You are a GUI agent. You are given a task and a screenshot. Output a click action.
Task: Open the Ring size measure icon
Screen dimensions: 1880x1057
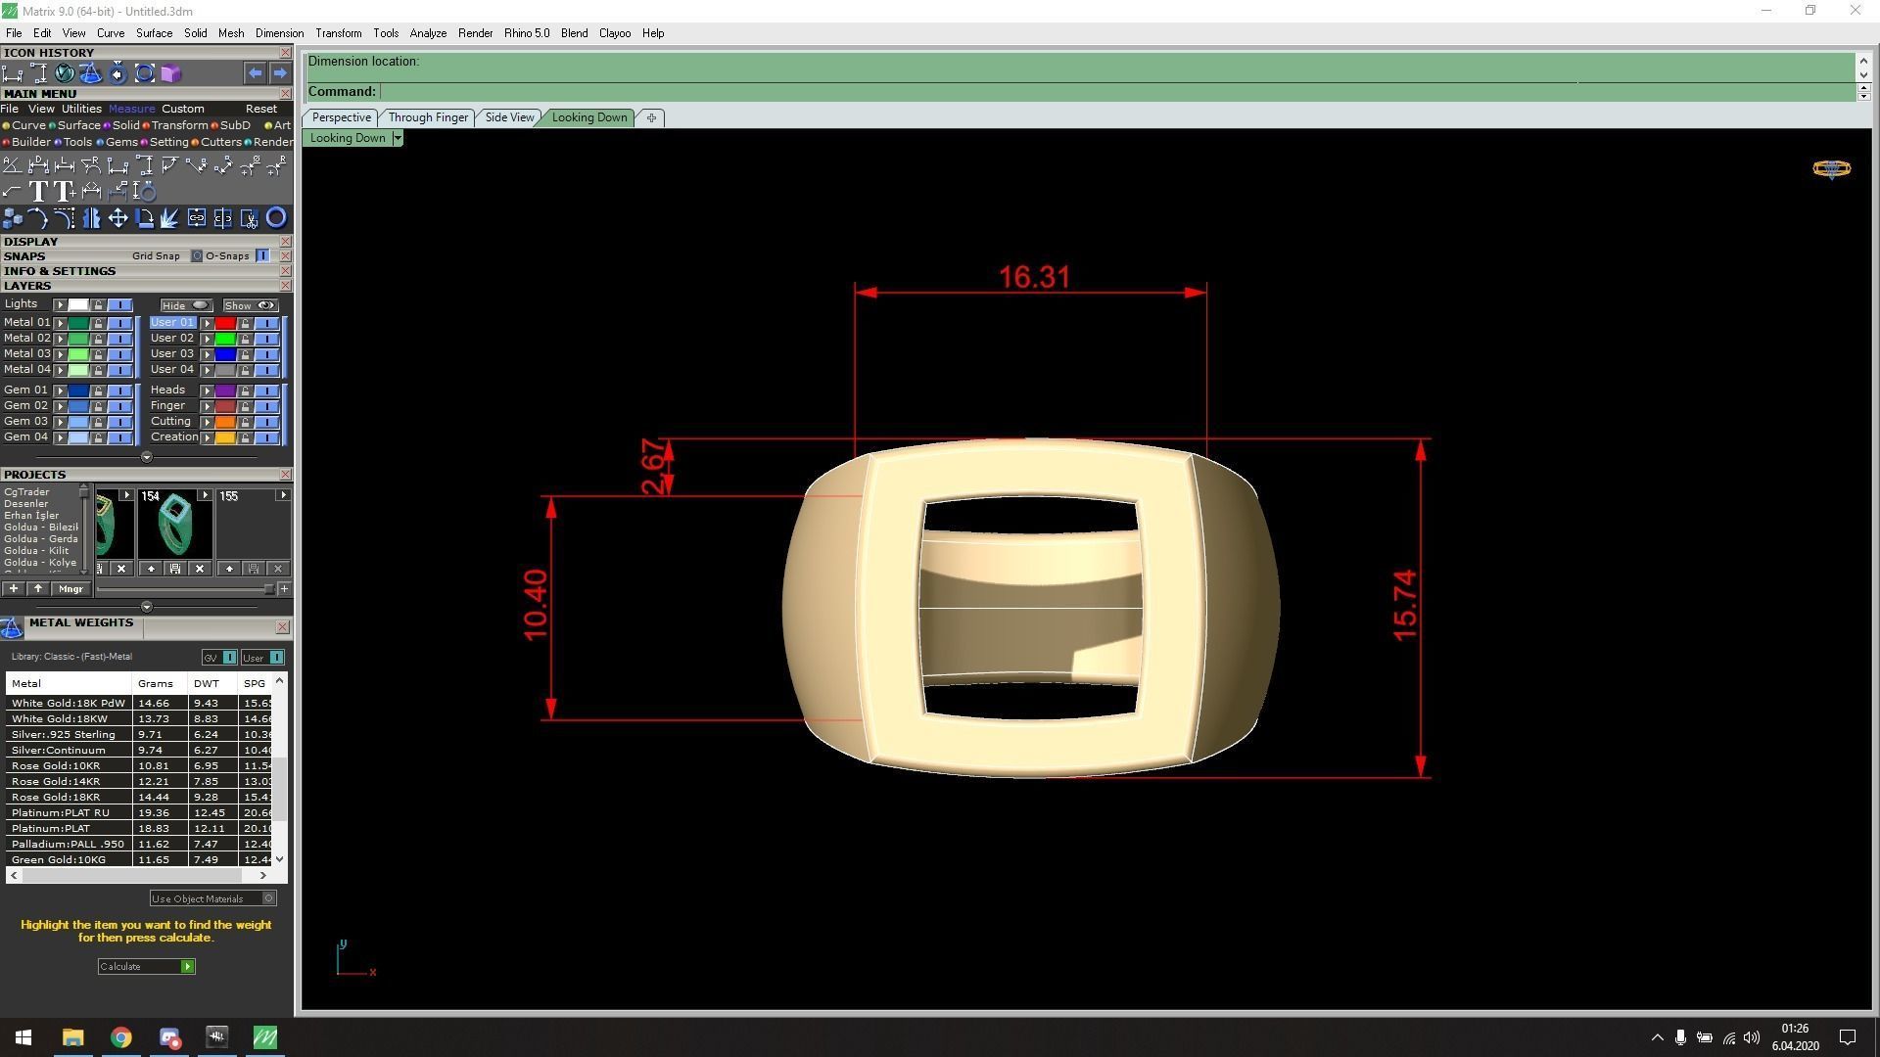tap(144, 191)
